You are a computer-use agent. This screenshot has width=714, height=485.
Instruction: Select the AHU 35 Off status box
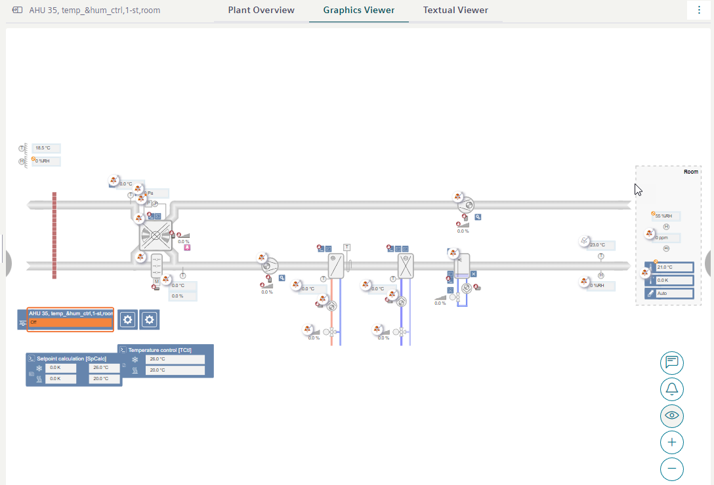click(70, 322)
